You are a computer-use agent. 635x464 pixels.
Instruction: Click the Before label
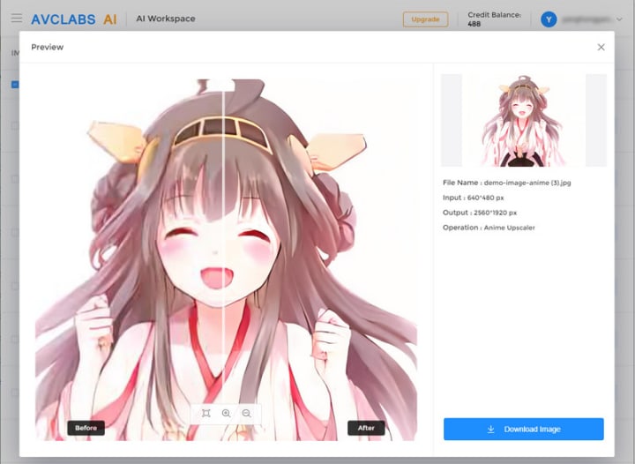86,428
